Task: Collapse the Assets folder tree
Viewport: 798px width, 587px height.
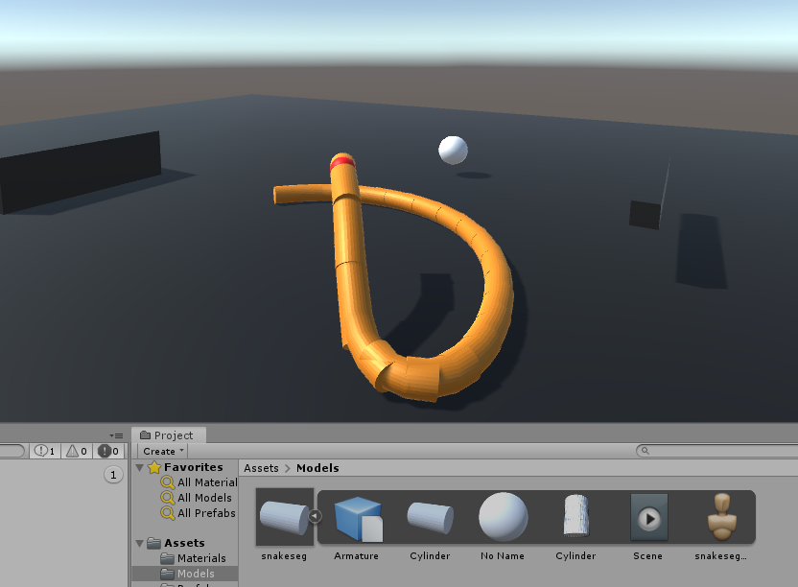Action: 139,543
